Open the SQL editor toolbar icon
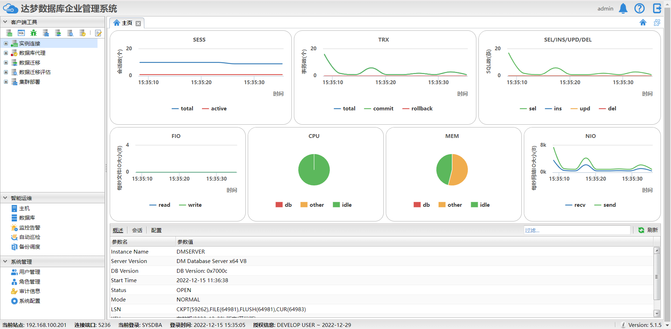This screenshot has width=671, height=329. click(21, 33)
